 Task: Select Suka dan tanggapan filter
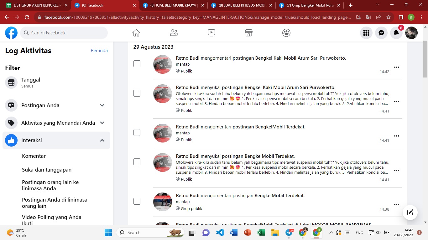point(47,170)
